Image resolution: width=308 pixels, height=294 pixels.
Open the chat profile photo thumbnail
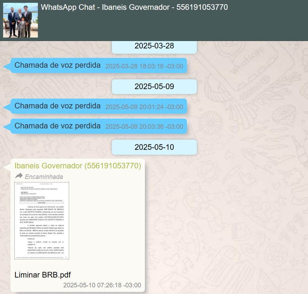point(20,20)
